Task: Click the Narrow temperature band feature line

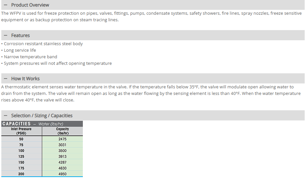Action: [x=30, y=57]
